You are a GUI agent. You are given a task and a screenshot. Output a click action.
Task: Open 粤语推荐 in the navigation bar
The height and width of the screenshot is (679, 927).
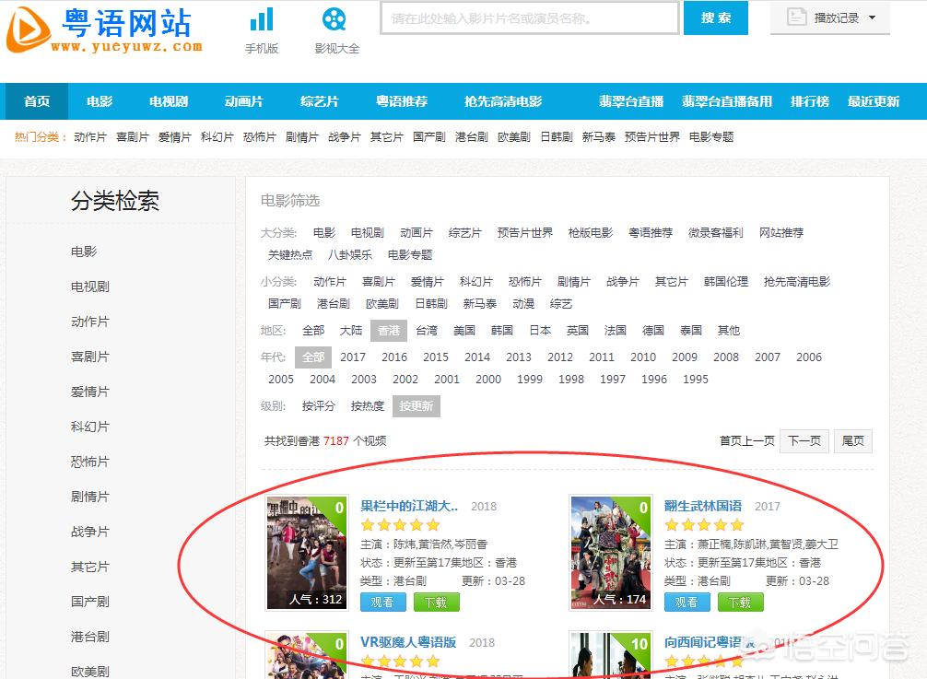tap(402, 101)
